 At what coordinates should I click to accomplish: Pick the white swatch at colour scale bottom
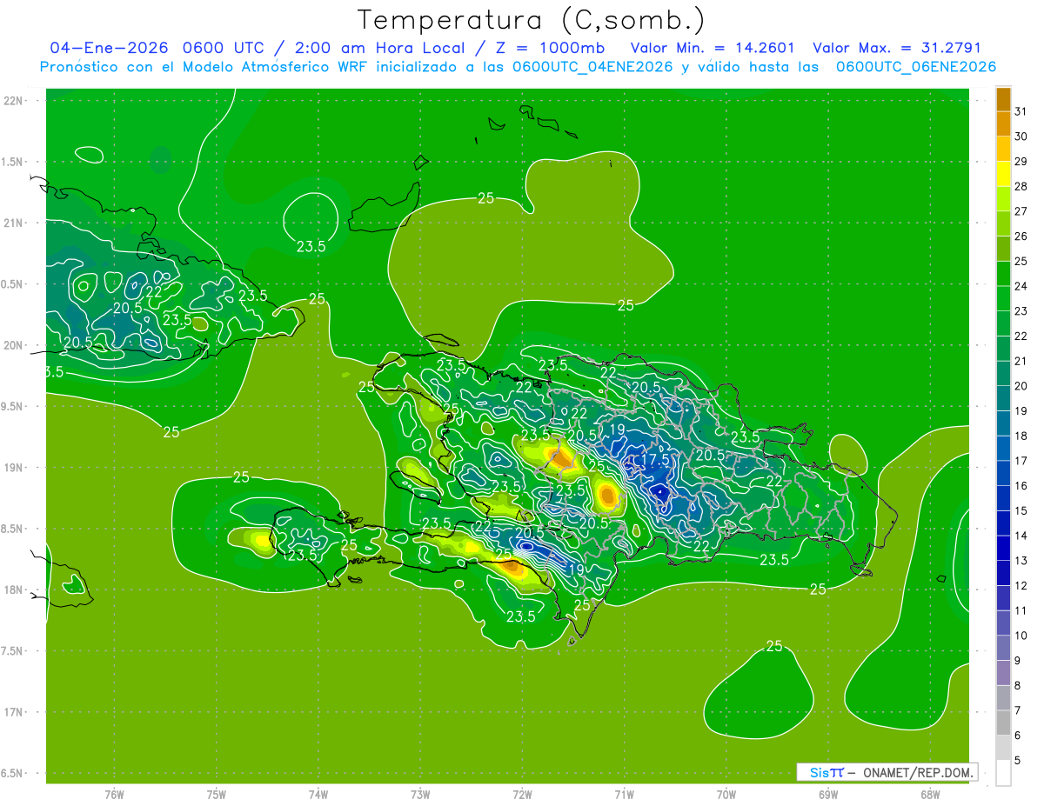click(1003, 773)
